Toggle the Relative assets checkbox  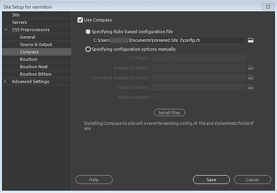(x=155, y=96)
